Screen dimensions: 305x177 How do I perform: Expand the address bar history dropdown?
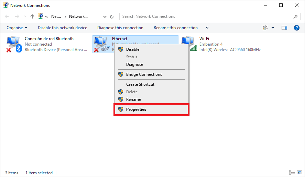click(x=105, y=16)
